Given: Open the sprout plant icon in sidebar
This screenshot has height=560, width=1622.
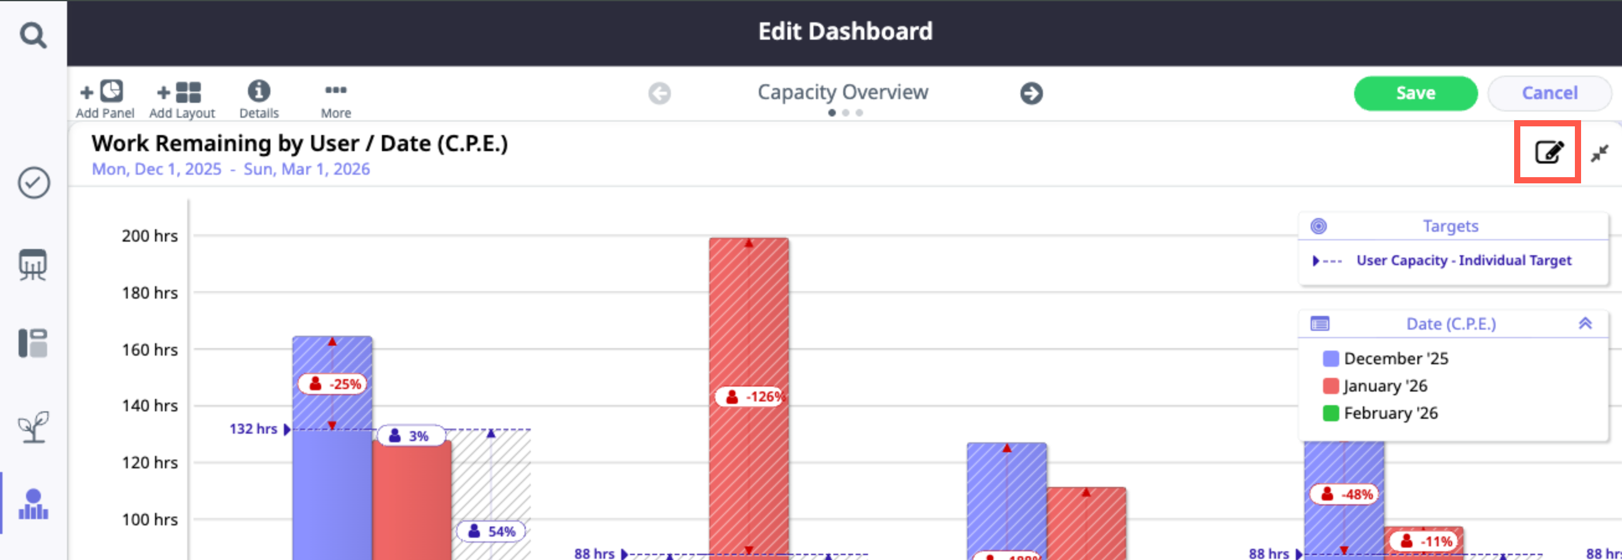Looking at the screenshot, I should (x=33, y=427).
